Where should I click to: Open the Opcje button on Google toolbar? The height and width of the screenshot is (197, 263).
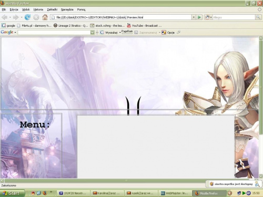point(168,33)
